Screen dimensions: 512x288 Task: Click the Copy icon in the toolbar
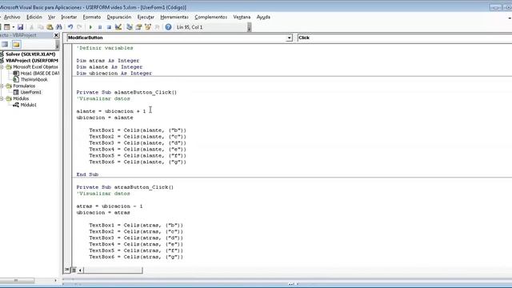click(x=41, y=27)
